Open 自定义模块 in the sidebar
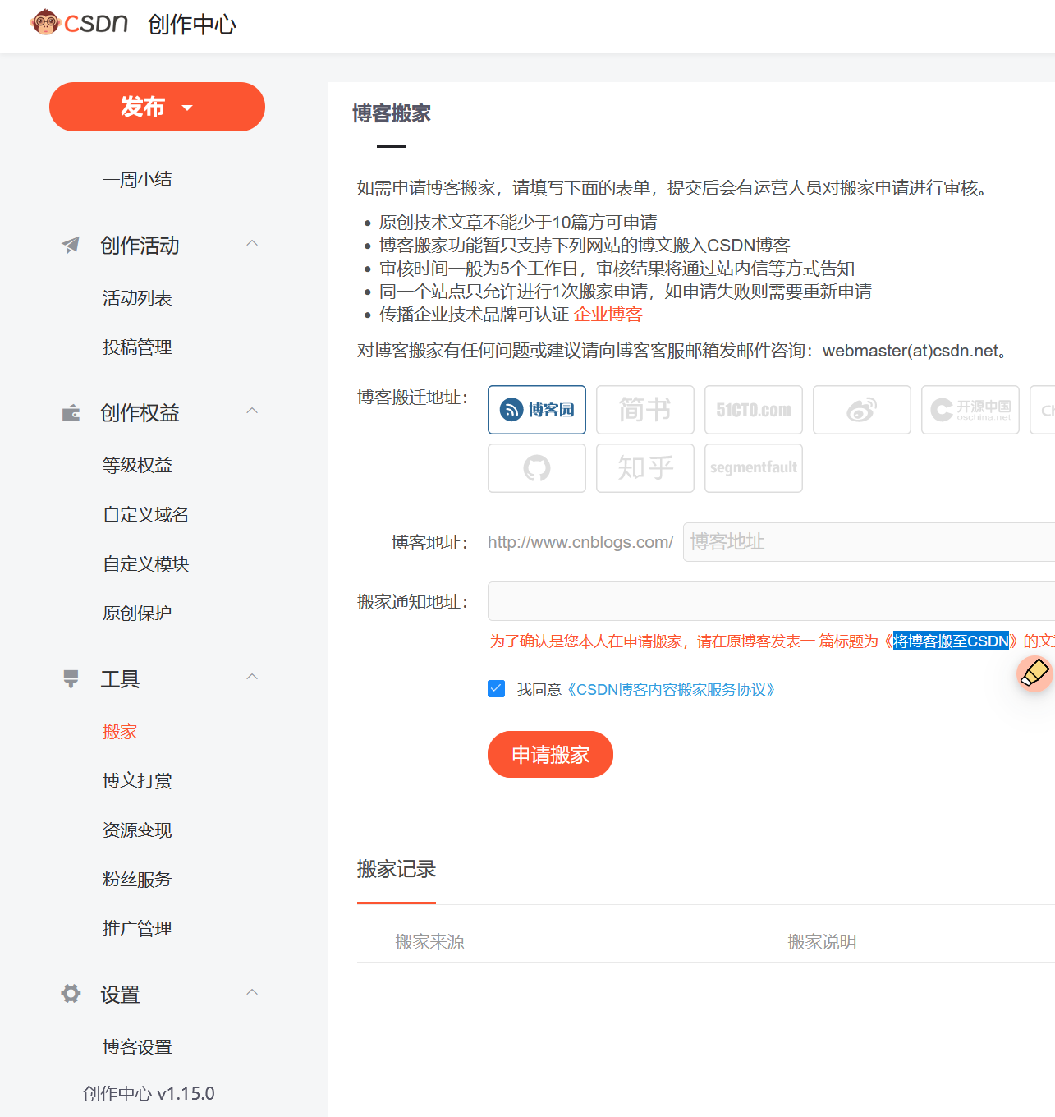The image size is (1055, 1117). [145, 563]
